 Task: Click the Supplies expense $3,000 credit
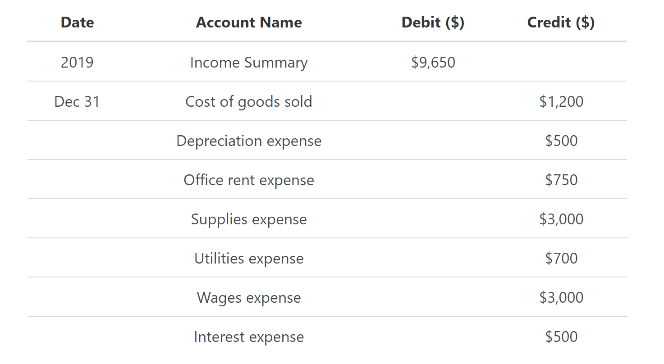point(561,219)
